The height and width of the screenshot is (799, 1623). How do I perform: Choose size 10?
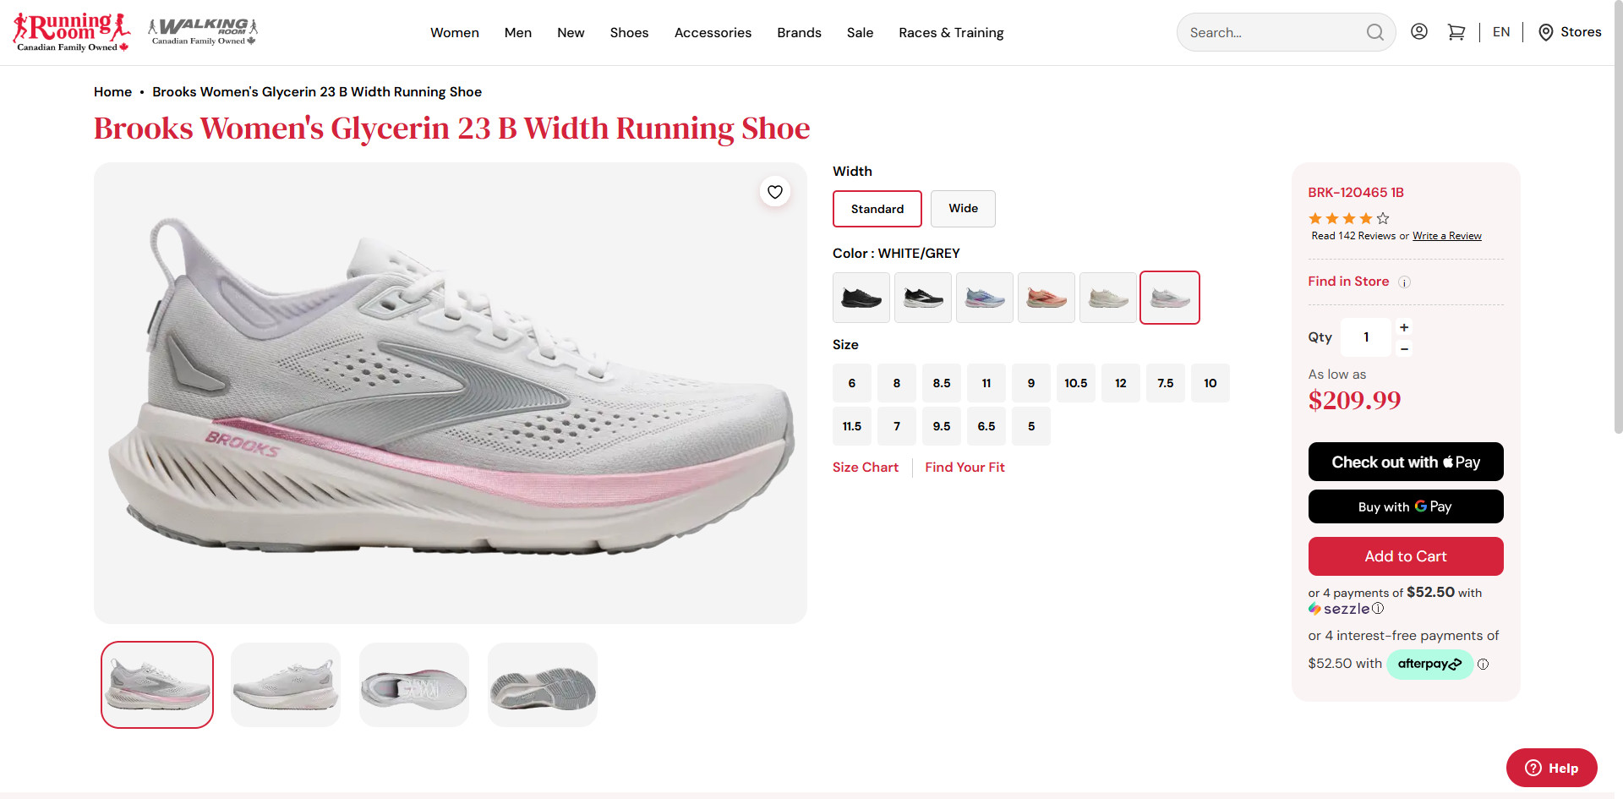(x=1210, y=383)
